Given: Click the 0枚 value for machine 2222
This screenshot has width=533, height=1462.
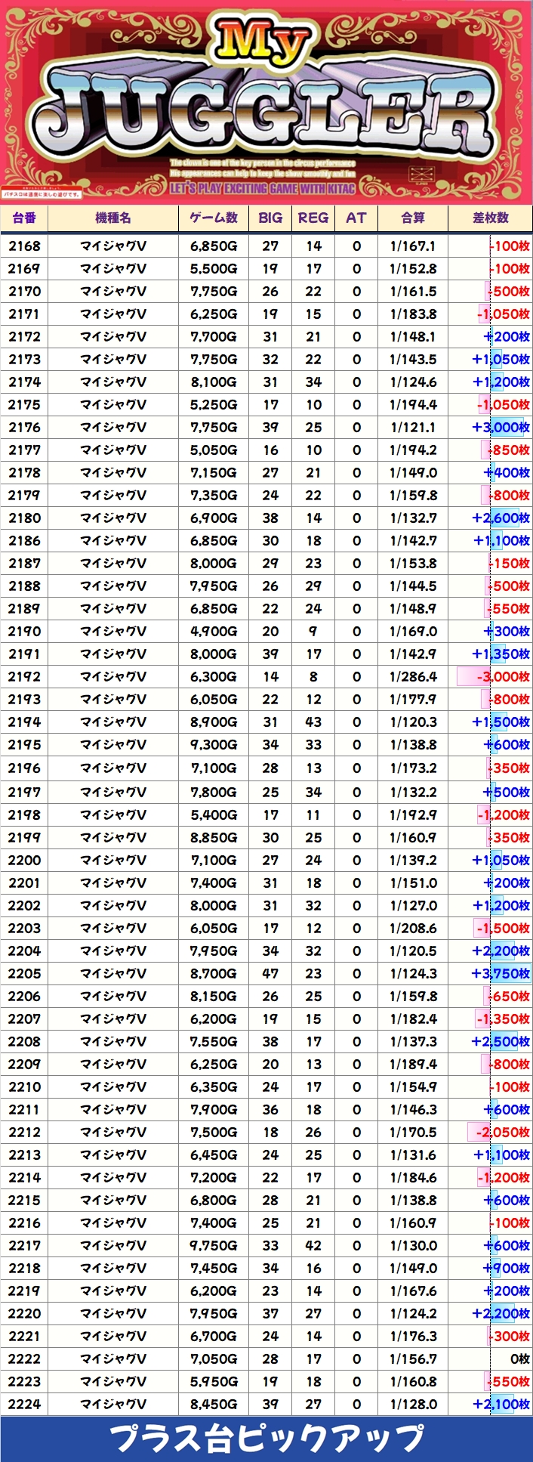Looking at the screenshot, I should [x=520, y=1359].
